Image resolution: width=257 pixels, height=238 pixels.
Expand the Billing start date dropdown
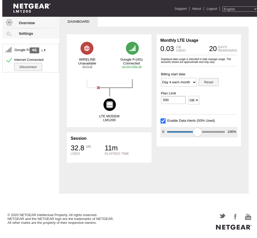coord(179,82)
